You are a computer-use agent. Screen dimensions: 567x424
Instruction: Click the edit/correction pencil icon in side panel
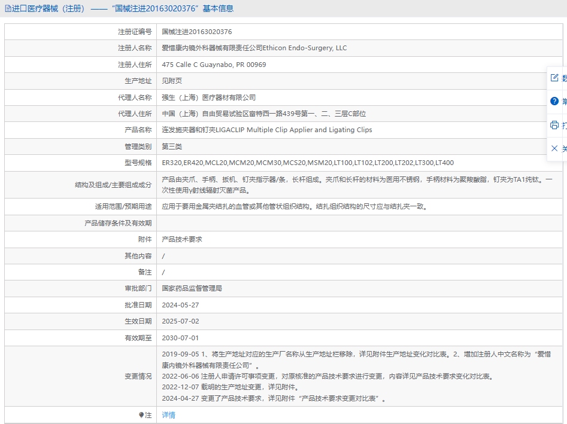click(554, 78)
